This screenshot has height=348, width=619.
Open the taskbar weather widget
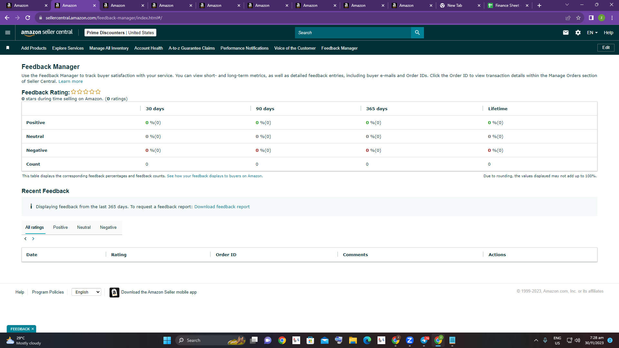tap(24, 340)
